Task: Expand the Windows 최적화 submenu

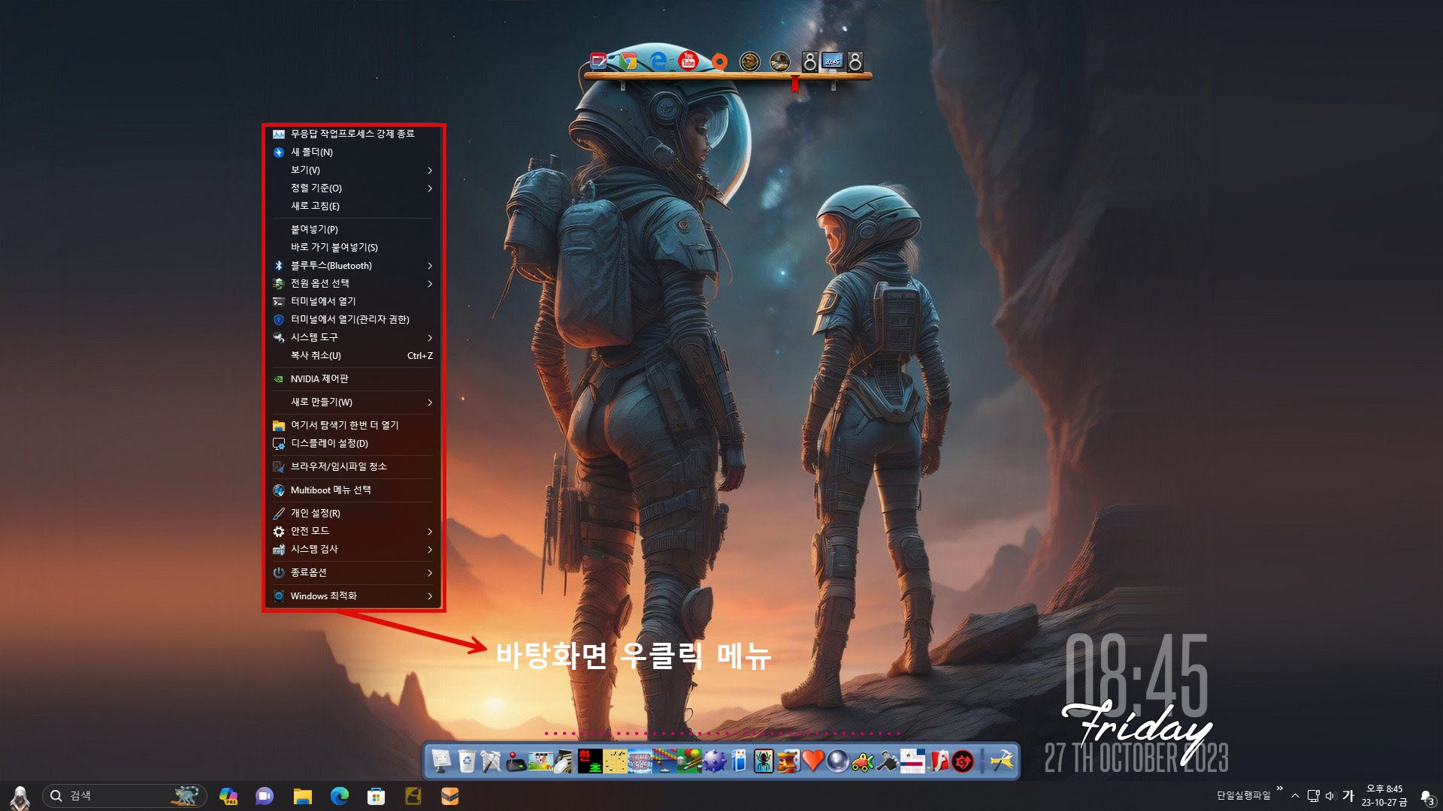Action: coord(352,595)
